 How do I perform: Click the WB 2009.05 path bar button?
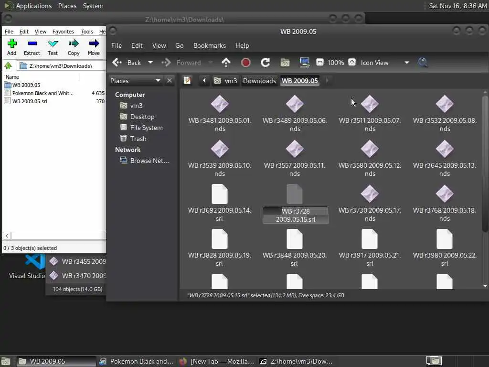point(300,81)
